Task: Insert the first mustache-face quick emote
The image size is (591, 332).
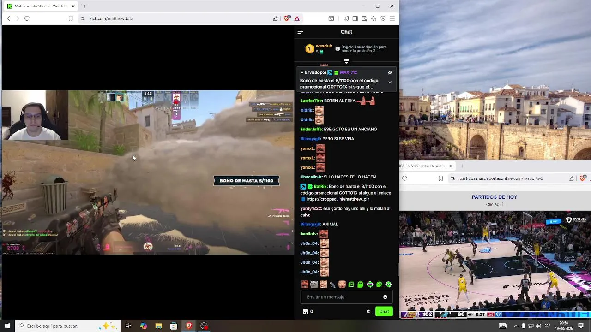Action: pyautogui.click(x=305, y=285)
